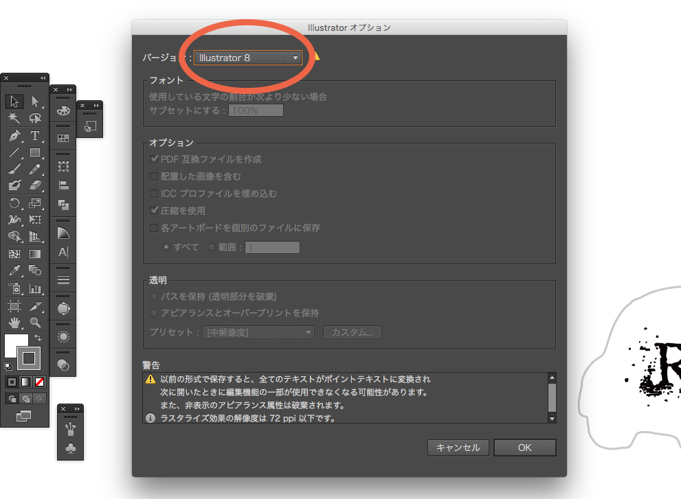Viewport: 681px width, 499px height.
Task: Open the version dropdown showing Illustrator 8
Action: coord(248,58)
